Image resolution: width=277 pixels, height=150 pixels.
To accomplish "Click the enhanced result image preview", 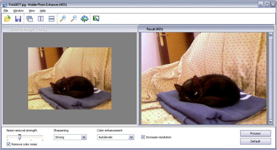I will point(204,78).
